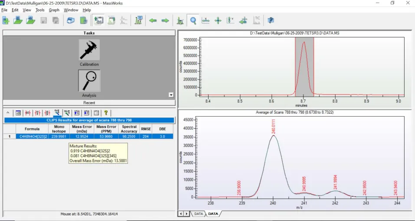
Task: Click the TIC chromatogram toolbar icon
Action: pos(257,20)
